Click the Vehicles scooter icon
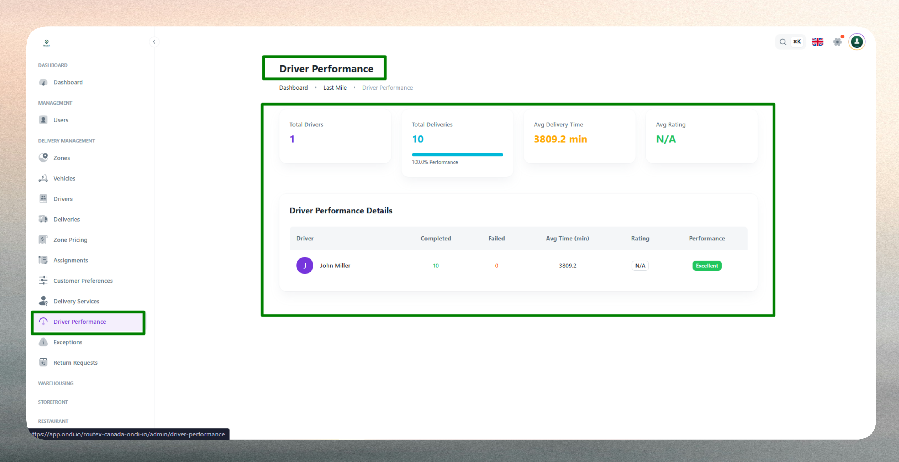Viewport: 899px width, 462px height. (x=43, y=178)
